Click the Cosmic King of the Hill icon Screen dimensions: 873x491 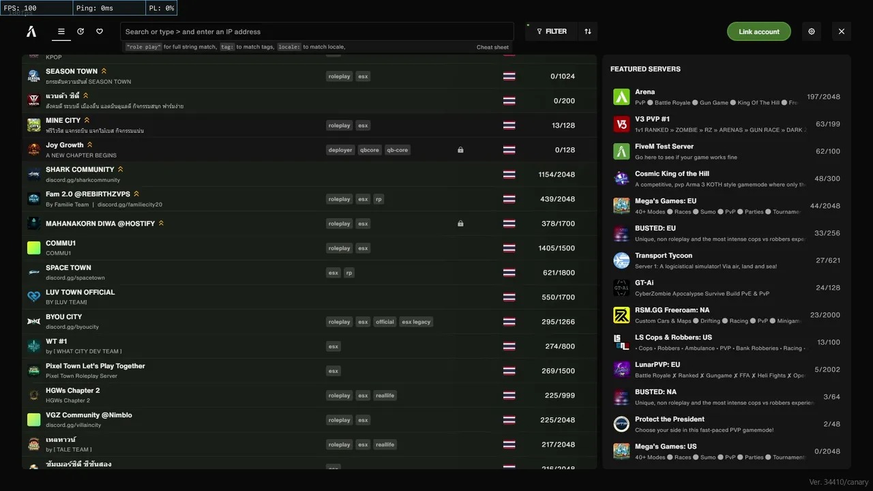pos(621,179)
